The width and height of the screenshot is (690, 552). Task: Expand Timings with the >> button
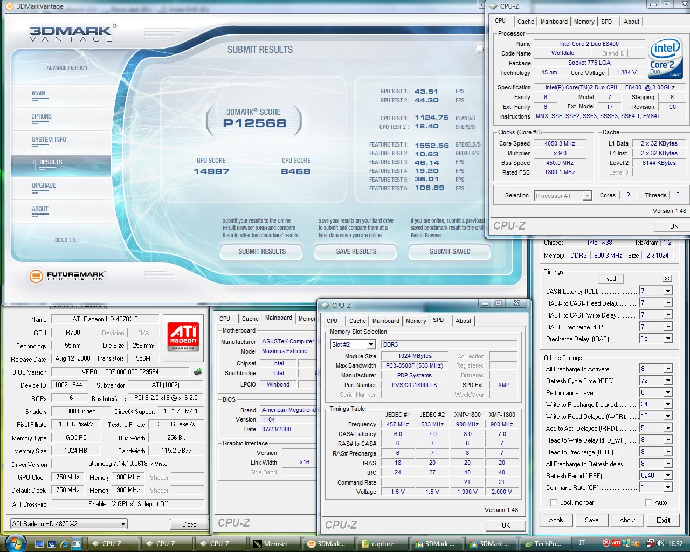[x=667, y=278]
